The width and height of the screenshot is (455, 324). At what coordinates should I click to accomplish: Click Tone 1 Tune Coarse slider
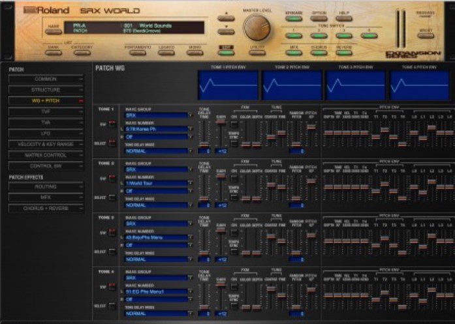[271, 137]
